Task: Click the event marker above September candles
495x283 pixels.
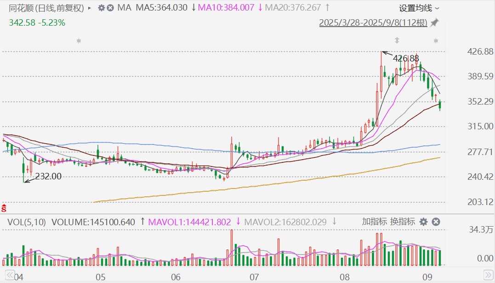Action: coord(436,41)
